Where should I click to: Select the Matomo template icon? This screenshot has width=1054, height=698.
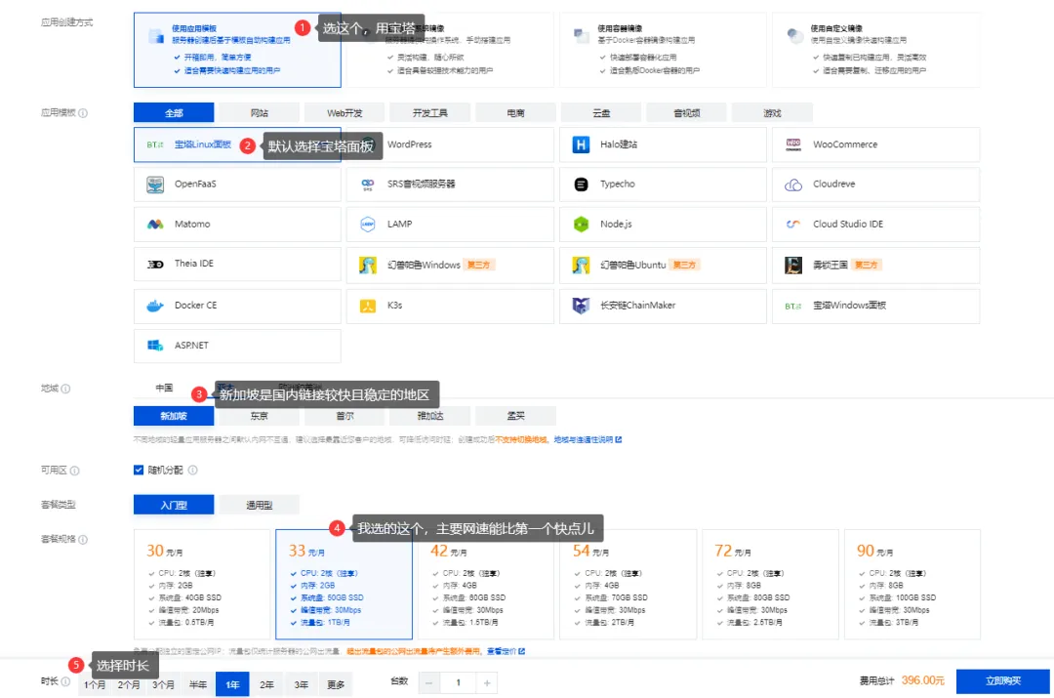(x=155, y=224)
